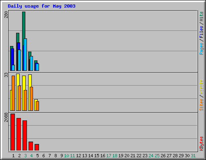This screenshot has height=160, width=206.
Task: Click day label '15' on x-axis
Action: click(x=97, y=156)
